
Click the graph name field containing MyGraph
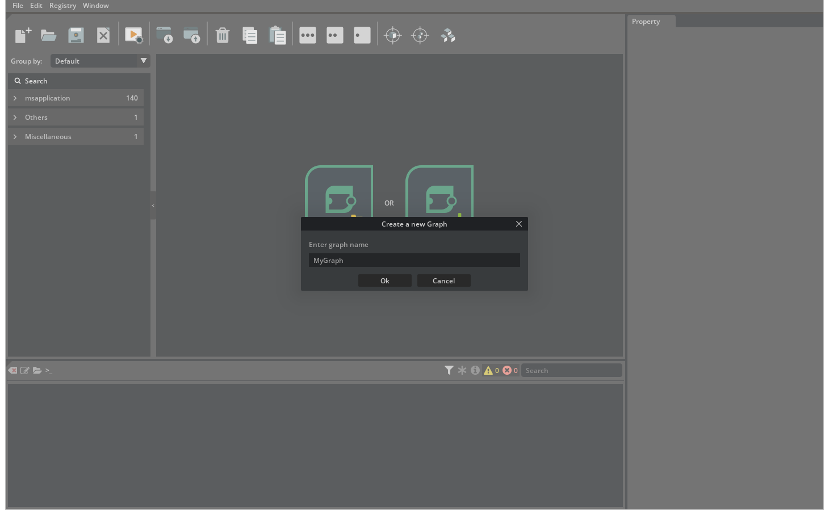pyautogui.click(x=414, y=260)
